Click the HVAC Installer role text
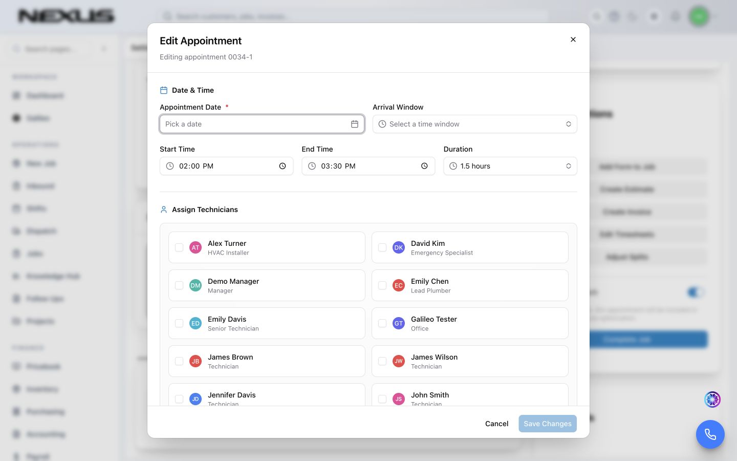The width and height of the screenshot is (737, 461). 228,253
